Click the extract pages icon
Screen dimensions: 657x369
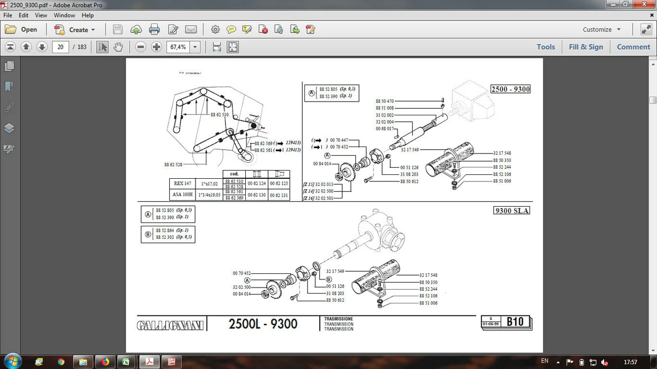point(295,30)
